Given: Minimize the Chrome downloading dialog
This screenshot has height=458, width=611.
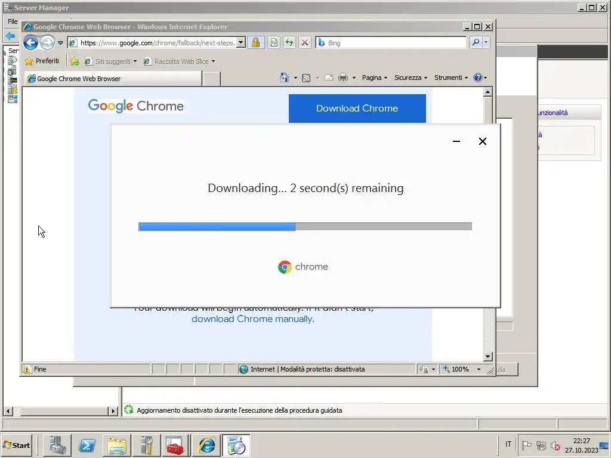Looking at the screenshot, I should (456, 141).
